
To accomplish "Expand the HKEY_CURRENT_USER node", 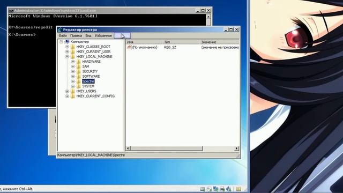I will (x=67, y=51).
